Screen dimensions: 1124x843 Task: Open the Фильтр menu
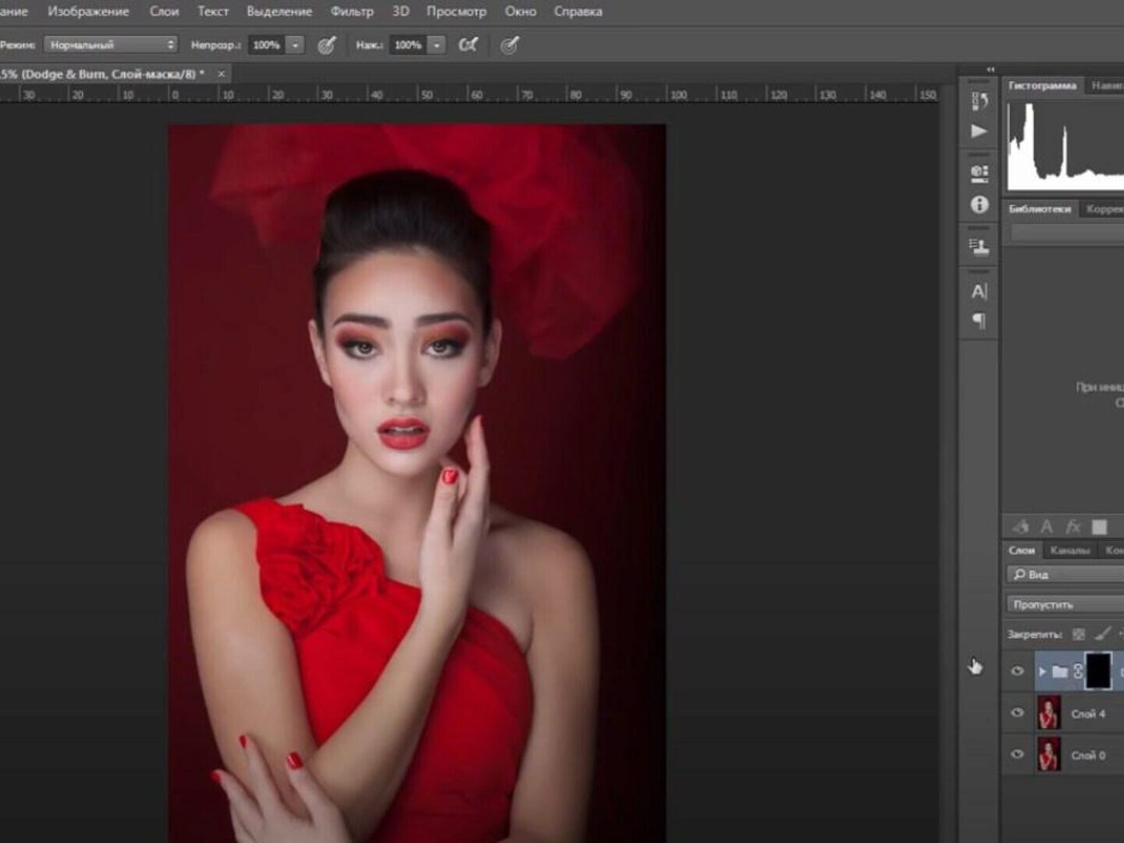tap(351, 12)
